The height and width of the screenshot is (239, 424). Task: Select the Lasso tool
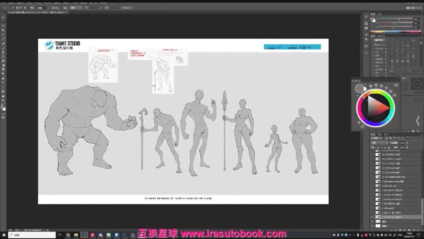(3, 26)
